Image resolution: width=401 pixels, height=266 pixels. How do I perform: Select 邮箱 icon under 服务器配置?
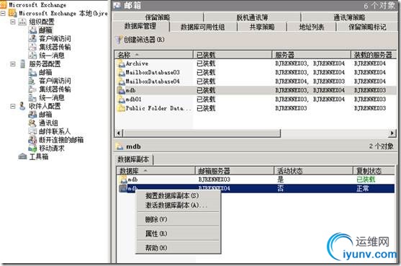[x=32, y=73]
